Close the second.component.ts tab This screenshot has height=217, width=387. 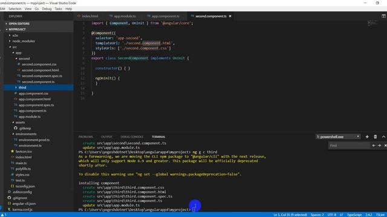coord(230,16)
